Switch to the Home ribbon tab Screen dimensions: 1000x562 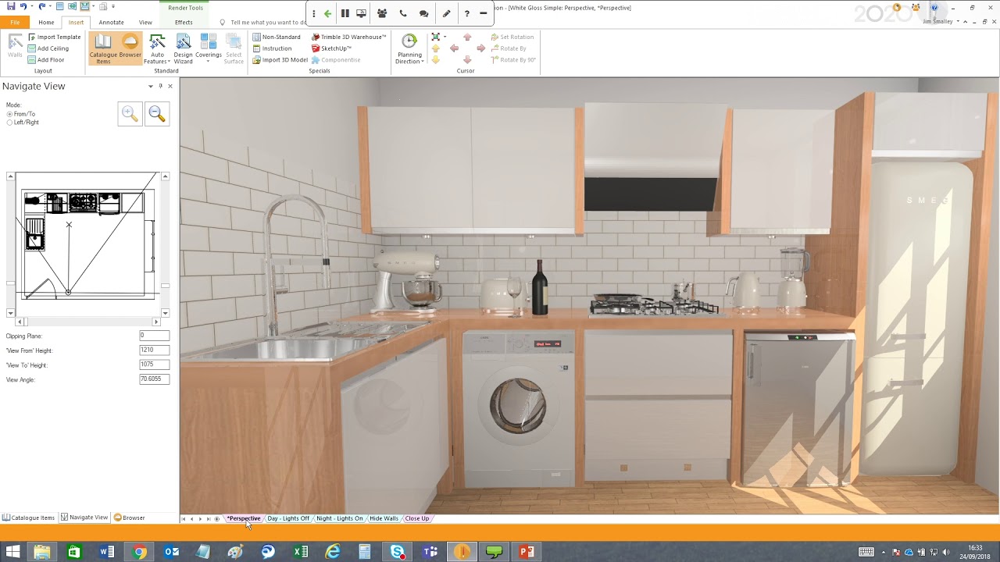[46, 23]
